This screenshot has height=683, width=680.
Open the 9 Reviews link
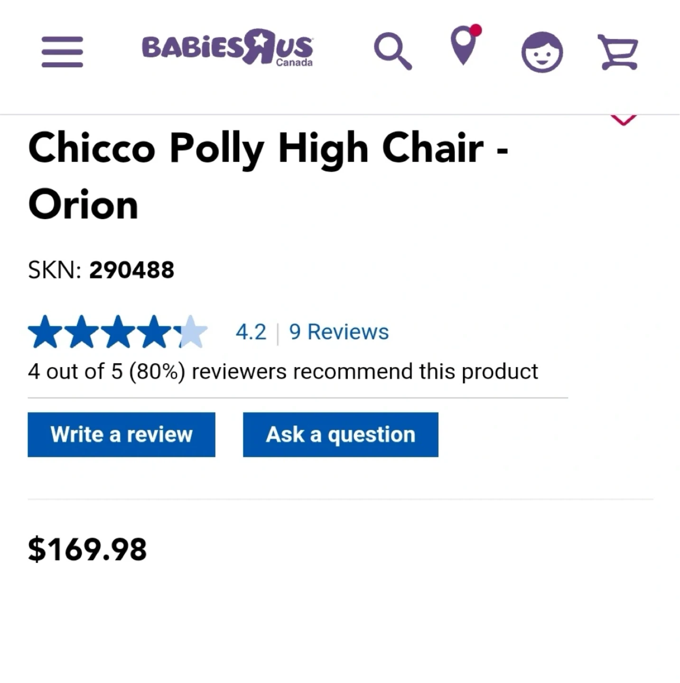(x=339, y=332)
